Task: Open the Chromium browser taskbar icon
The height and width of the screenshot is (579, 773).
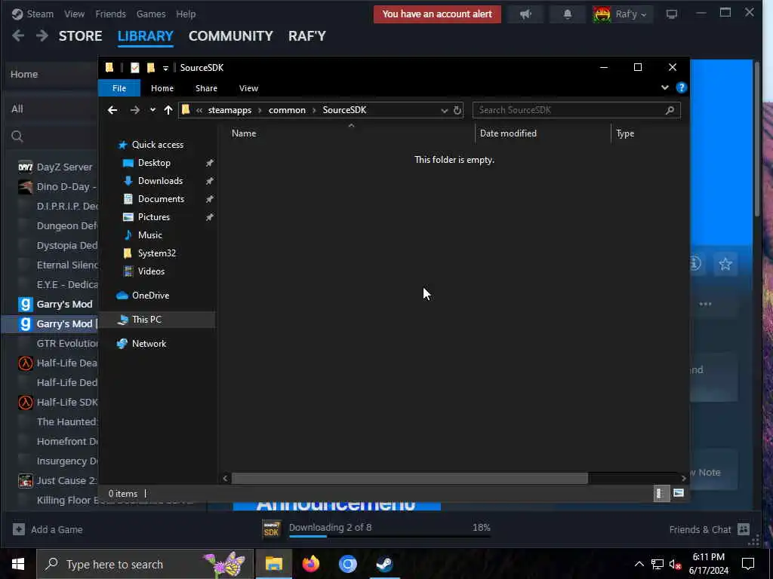Action: click(347, 564)
